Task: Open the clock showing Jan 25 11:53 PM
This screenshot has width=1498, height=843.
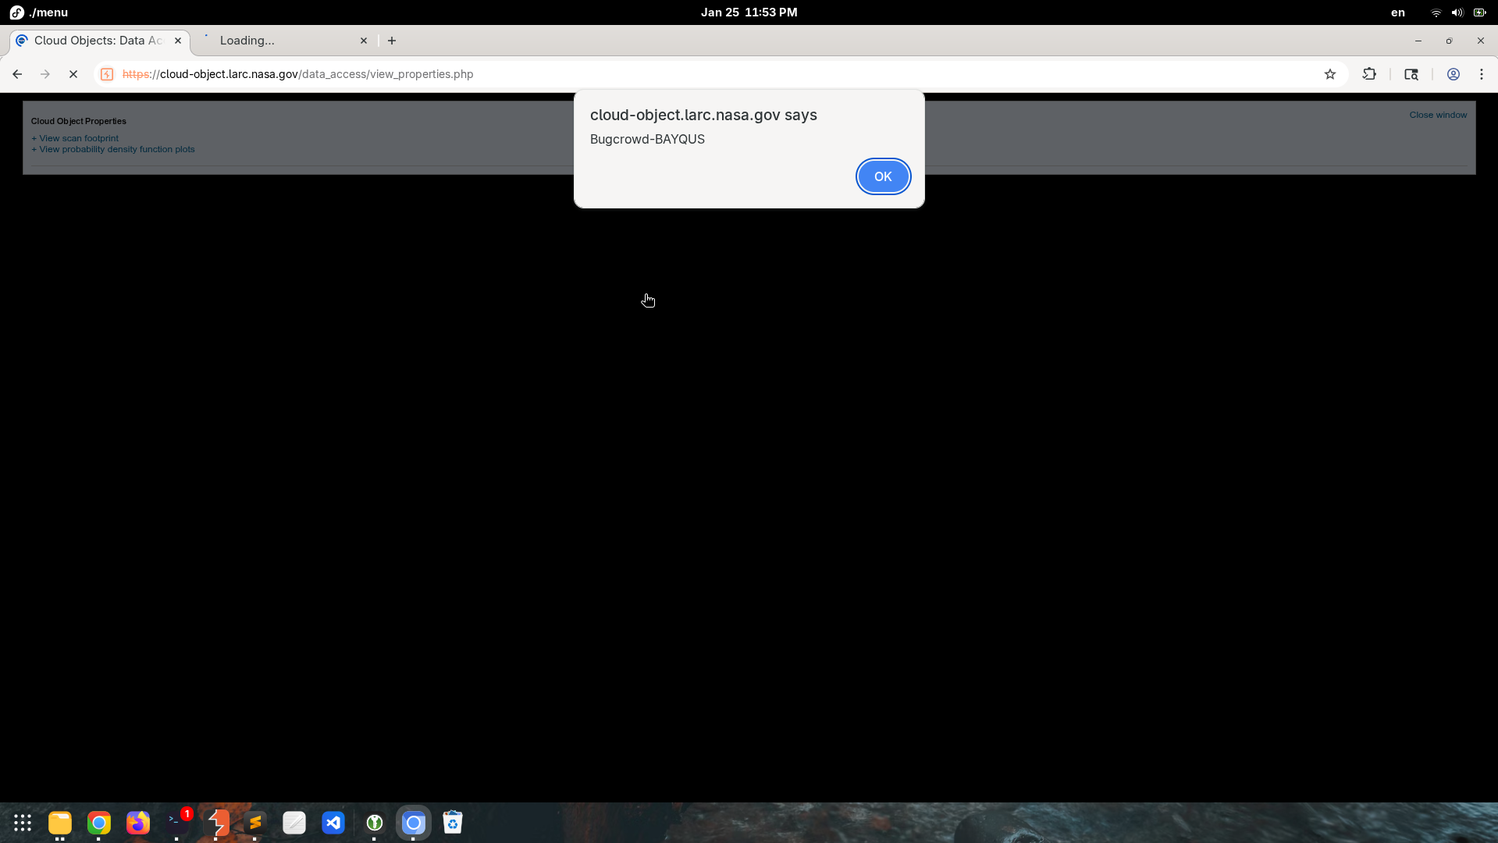Action: click(x=749, y=12)
